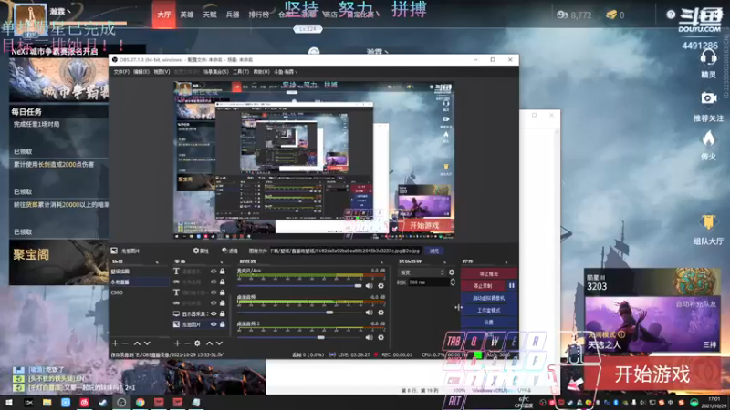Add a new source with plus icon
Screen dimensions: 730x410
click(177, 343)
